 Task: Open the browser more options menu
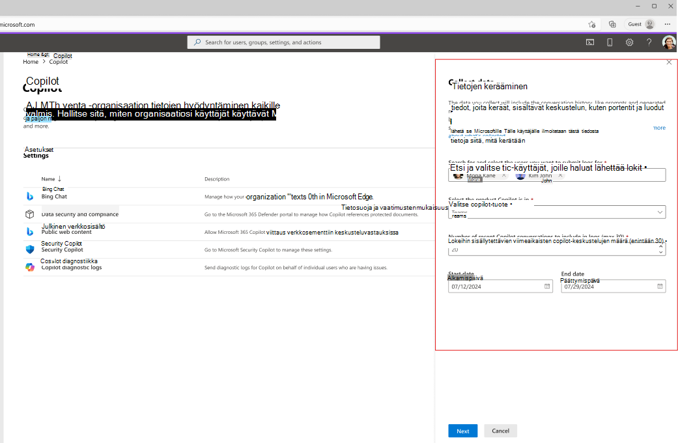668,24
